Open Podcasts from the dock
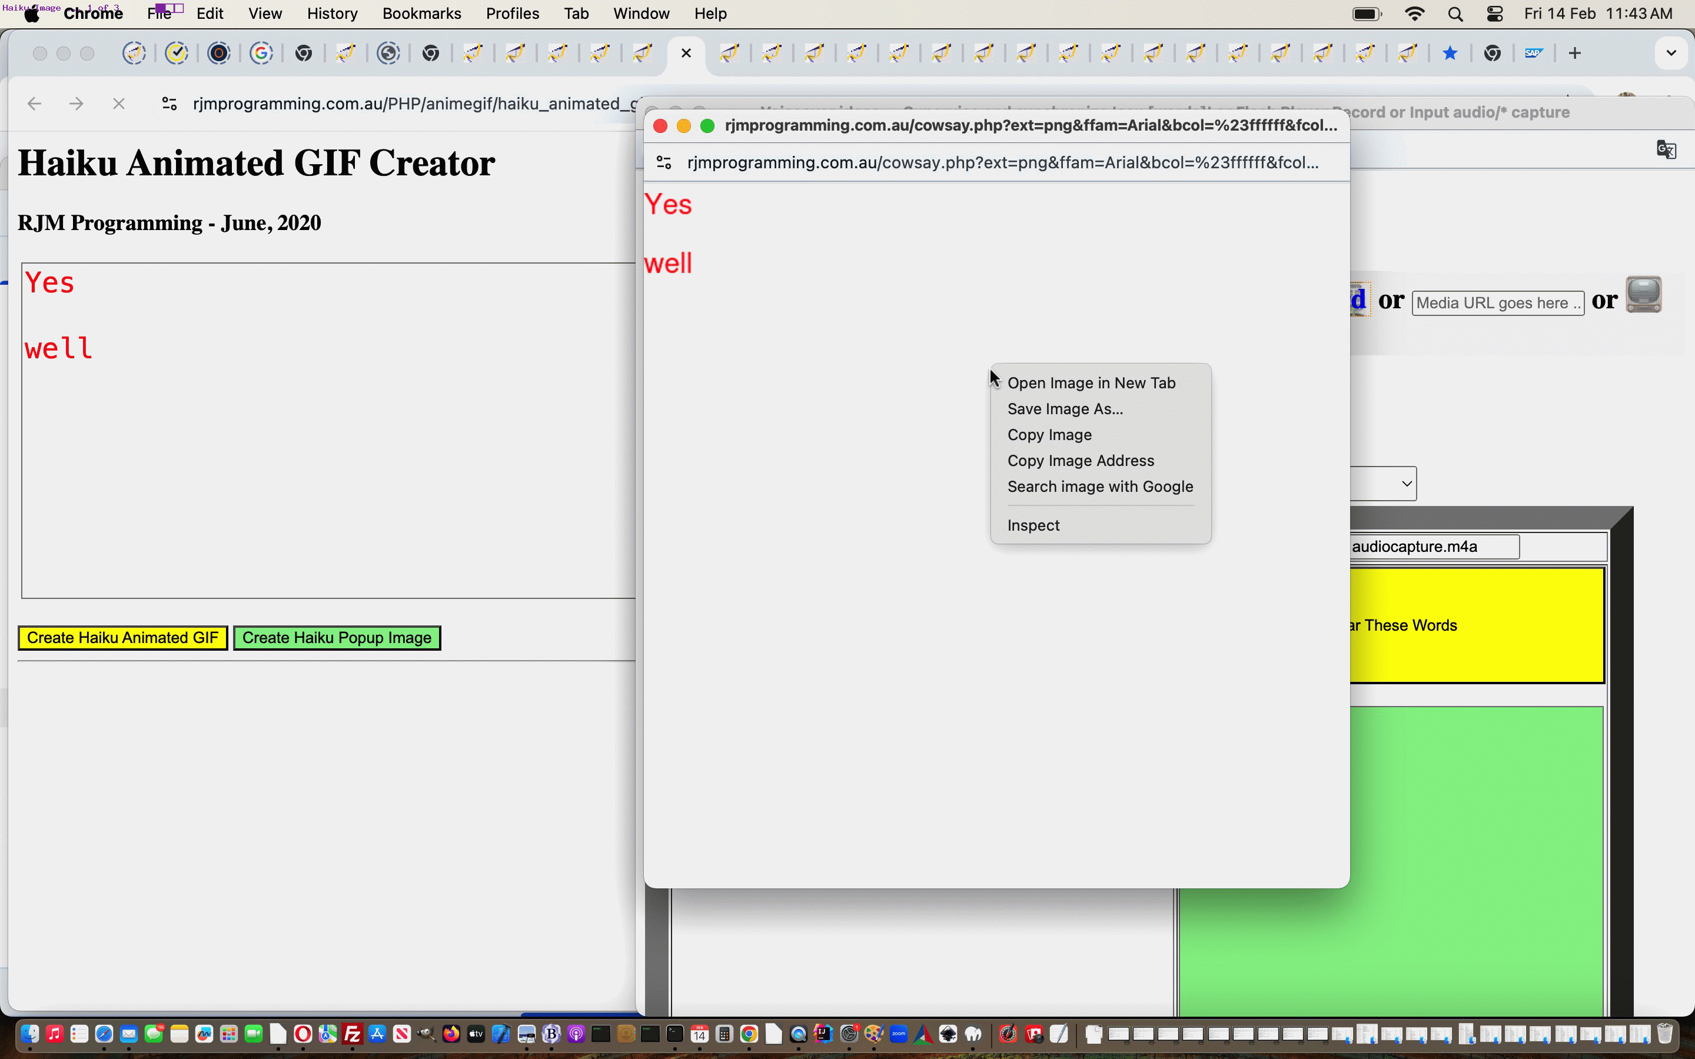This screenshot has height=1059, width=1695. (576, 1034)
